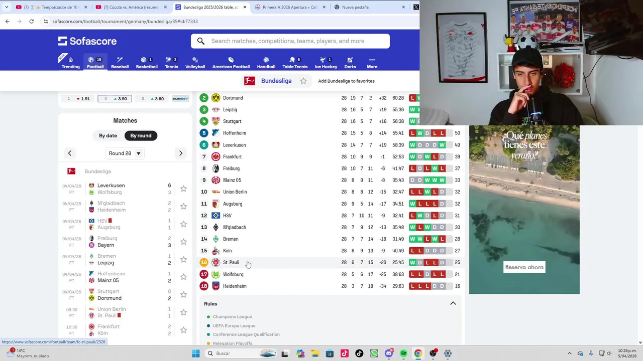Open the Tennis section
The image size is (643, 361).
[171, 63]
